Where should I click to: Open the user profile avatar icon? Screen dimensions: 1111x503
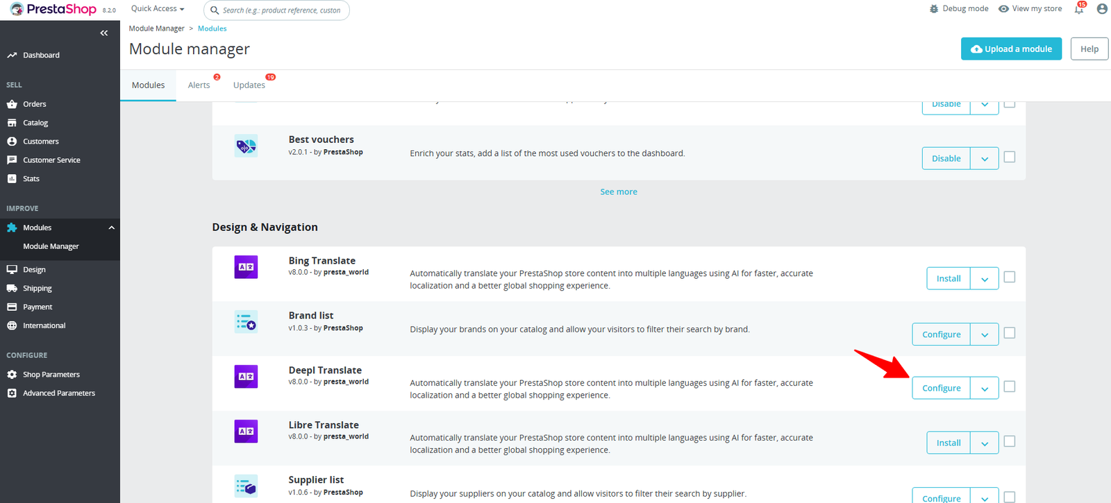pyautogui.click(x=1102, y=9)
